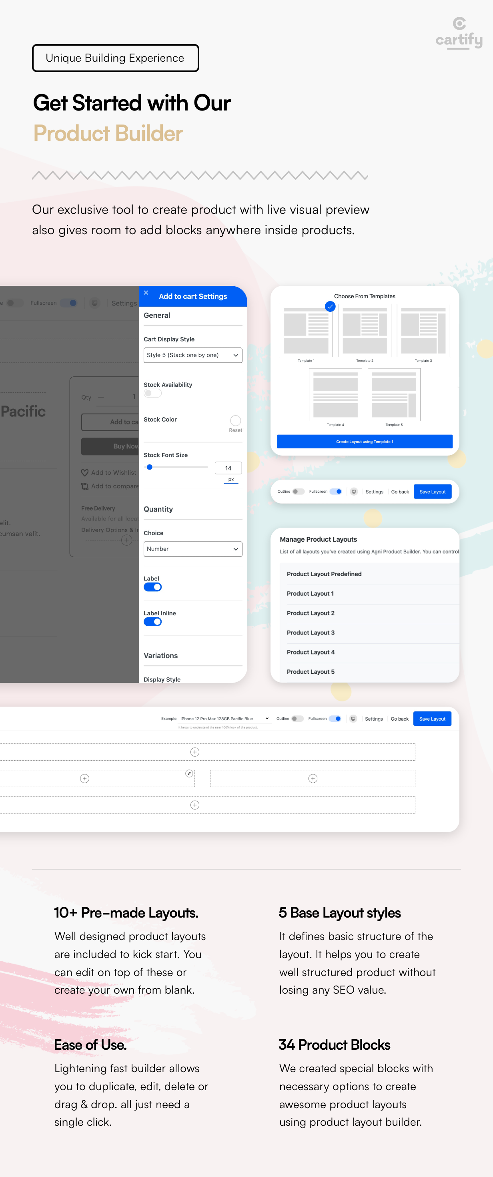Select Product Layout 3 from the list
The height and width of the screenshot is (1177, 493).
click(x=311, y=633)
